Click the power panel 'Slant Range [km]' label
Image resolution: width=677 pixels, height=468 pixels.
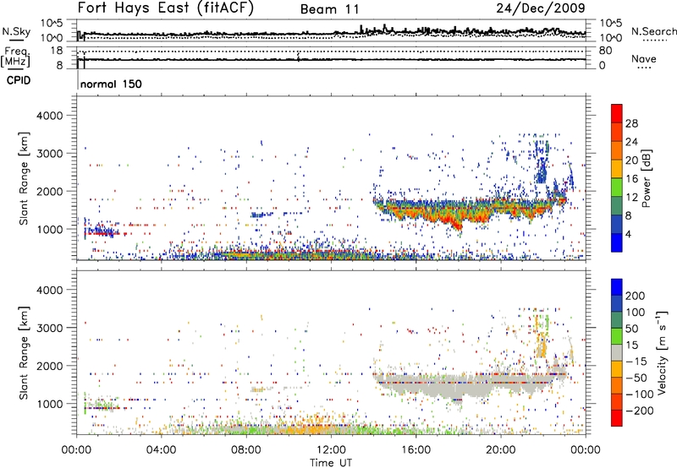tap(24, 178)
